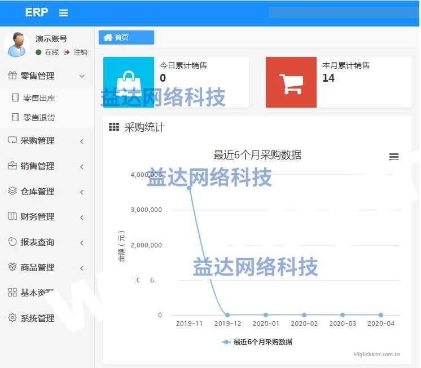Click the chart title 最近6个月采购数据
Screen dimensions: 421x368
tap(257, 155)
